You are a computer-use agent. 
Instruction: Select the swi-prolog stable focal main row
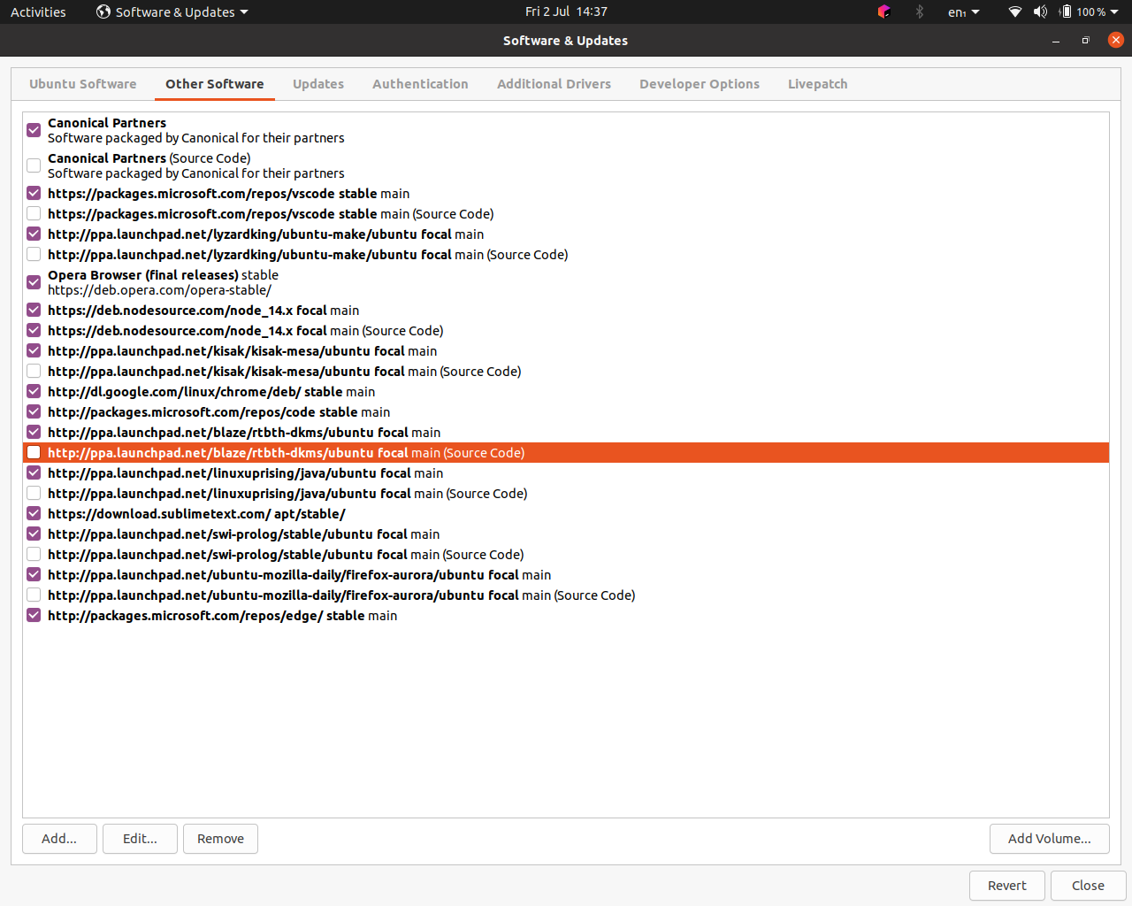(x=566, y=534)
